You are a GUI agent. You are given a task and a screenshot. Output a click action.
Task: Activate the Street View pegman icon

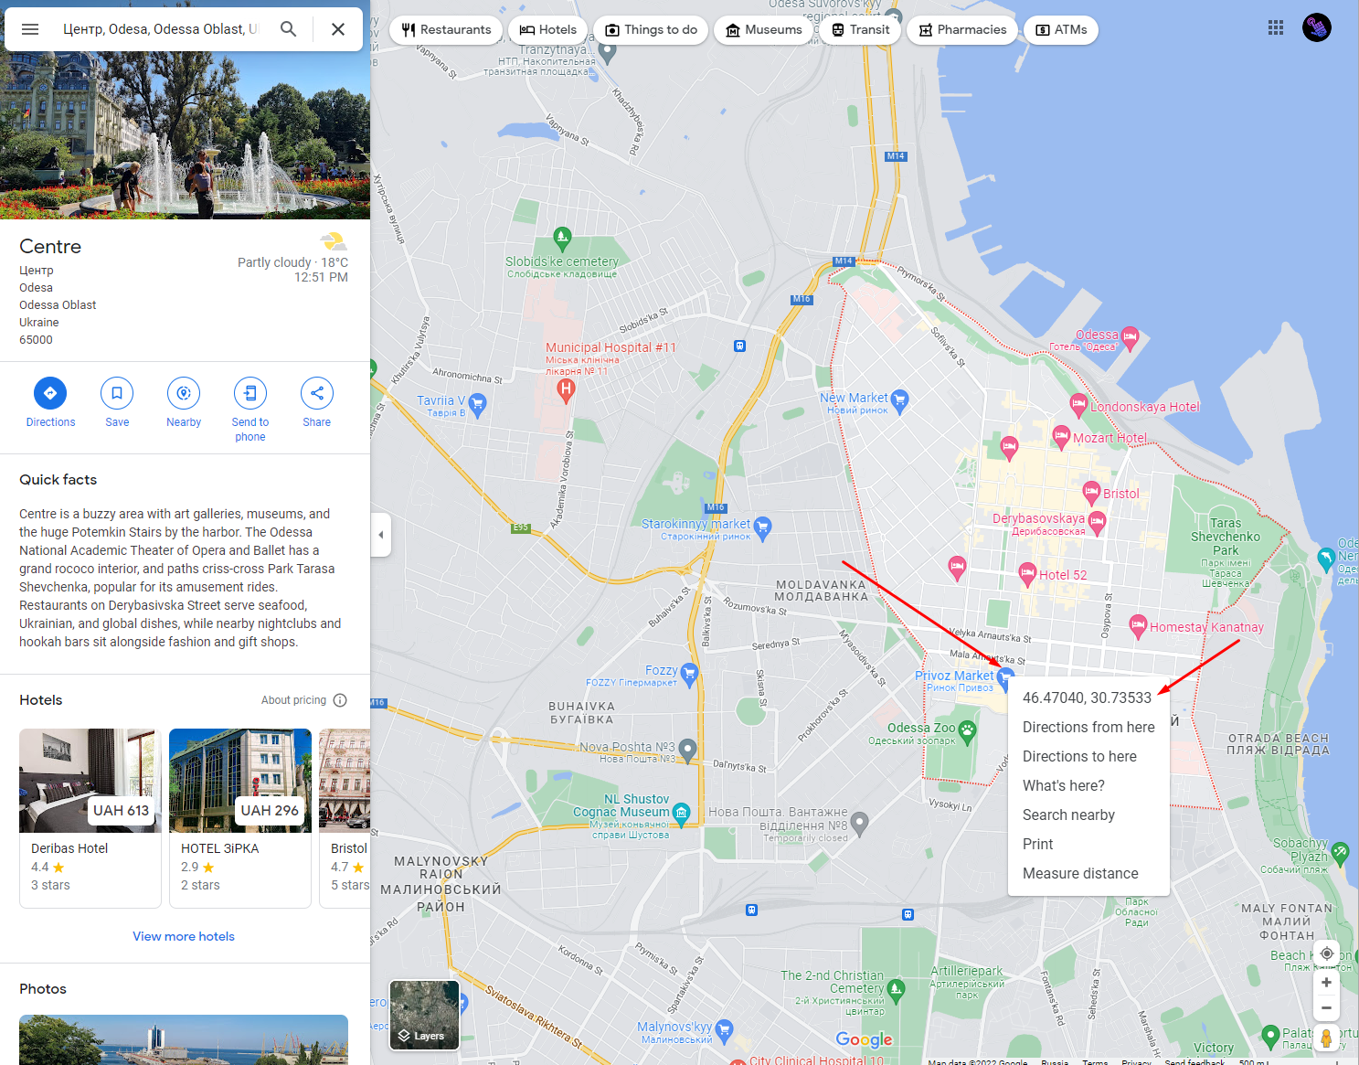tap(1327, 1038)
